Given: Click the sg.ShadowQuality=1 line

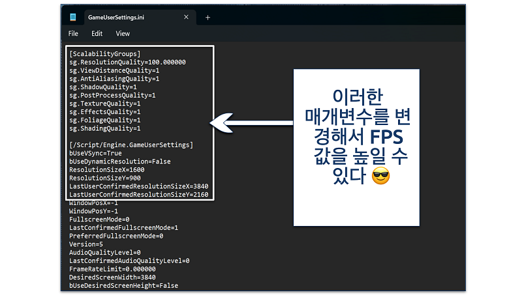Looking at the screenshot, I should click(x=102, y=87).
